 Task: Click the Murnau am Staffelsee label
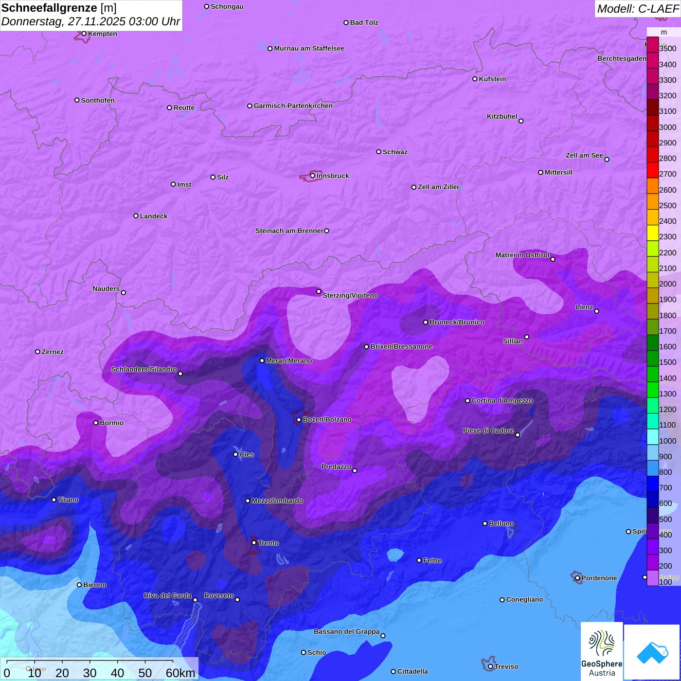309,48
